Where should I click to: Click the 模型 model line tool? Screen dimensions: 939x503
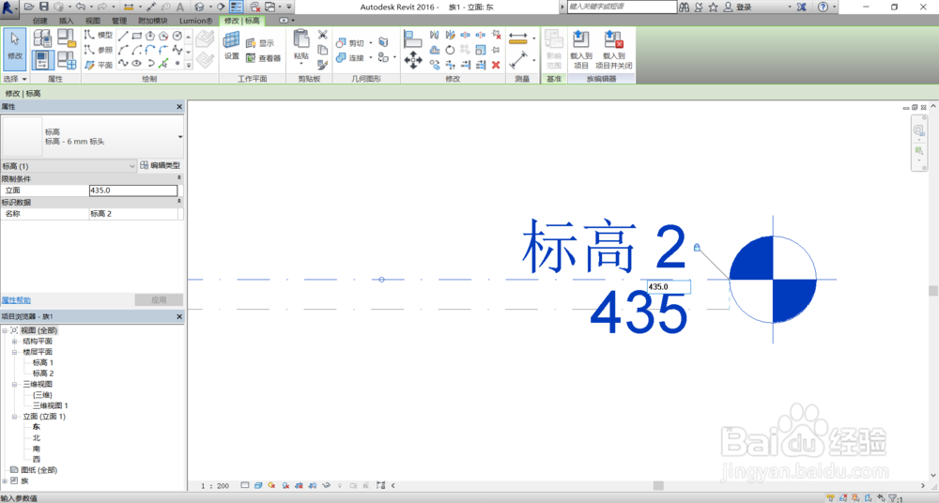[99, 35]
